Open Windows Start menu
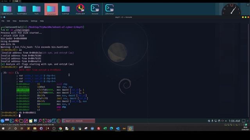The image size is (250, 140). pos(3,129)
